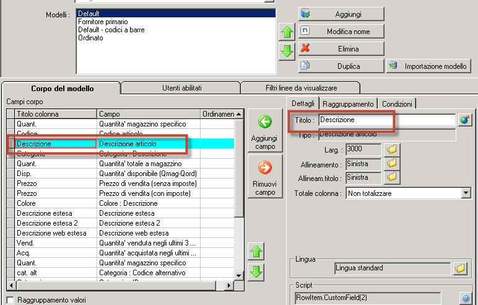Click the Duplica button

click(341, 66)
